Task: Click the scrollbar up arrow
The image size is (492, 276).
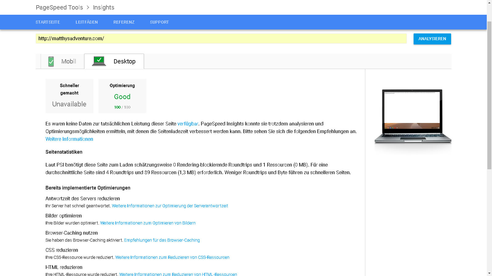Action: 489,2
